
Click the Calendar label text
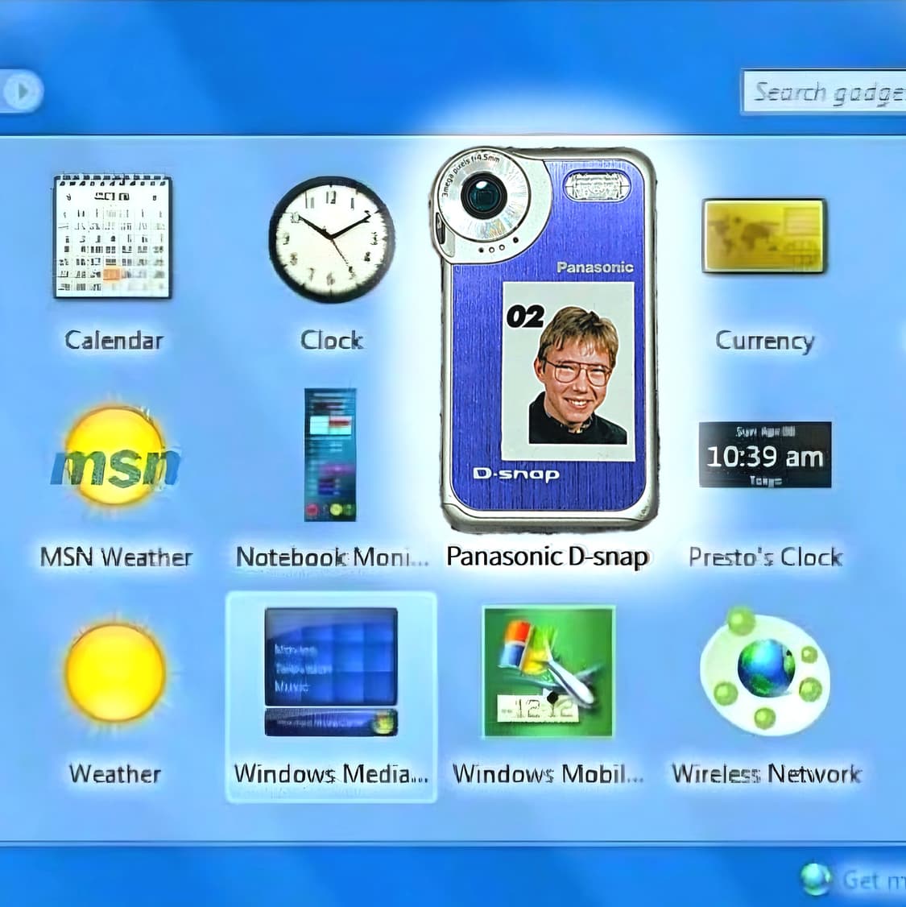(x=114, y=340)
